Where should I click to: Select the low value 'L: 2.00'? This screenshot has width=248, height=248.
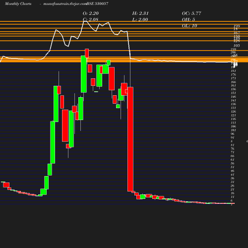pos(140,19)
